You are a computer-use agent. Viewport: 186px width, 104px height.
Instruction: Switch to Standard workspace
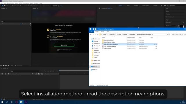click(136, 5)
